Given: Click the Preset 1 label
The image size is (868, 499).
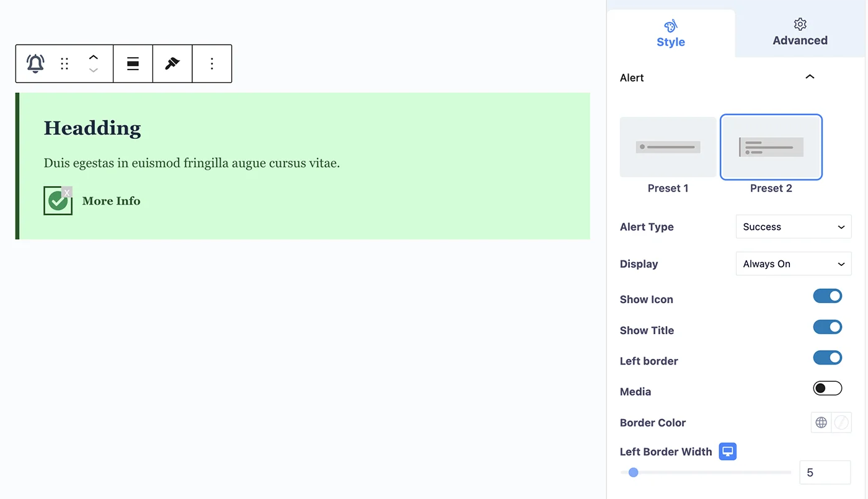Looking at the screenshot, I should 668,188.
